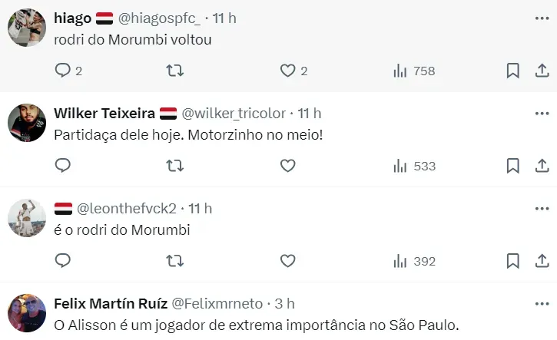Reply to hiago's tweet
The height and width of the screenshot is (340, 557).
pyautogui.click(x=63, y=71)
